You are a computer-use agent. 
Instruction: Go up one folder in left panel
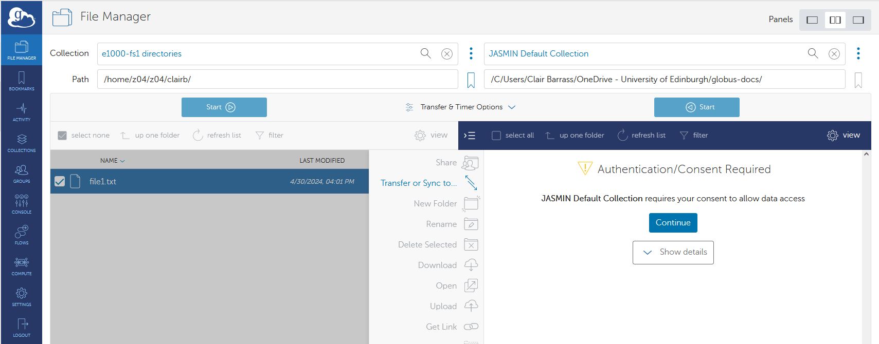pyautogui.click(x=150, y=136)
